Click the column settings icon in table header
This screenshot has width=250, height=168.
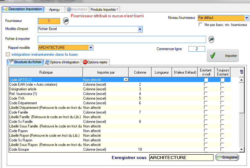tap(242, 72)
